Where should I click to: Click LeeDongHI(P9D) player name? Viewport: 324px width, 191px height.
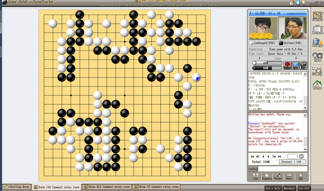click(264, 43)
